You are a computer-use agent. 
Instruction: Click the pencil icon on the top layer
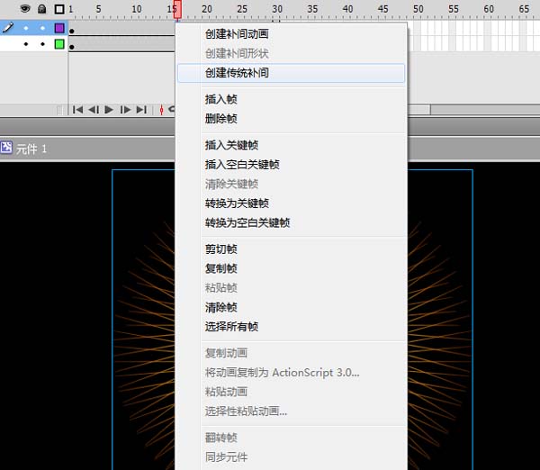coord(8,27)
